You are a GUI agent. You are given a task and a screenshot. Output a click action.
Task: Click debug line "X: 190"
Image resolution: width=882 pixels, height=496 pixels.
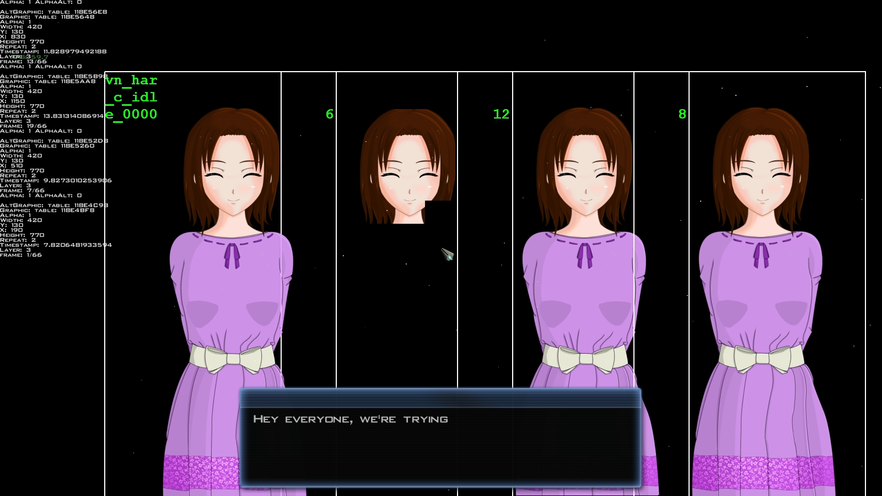pos(12,230)
